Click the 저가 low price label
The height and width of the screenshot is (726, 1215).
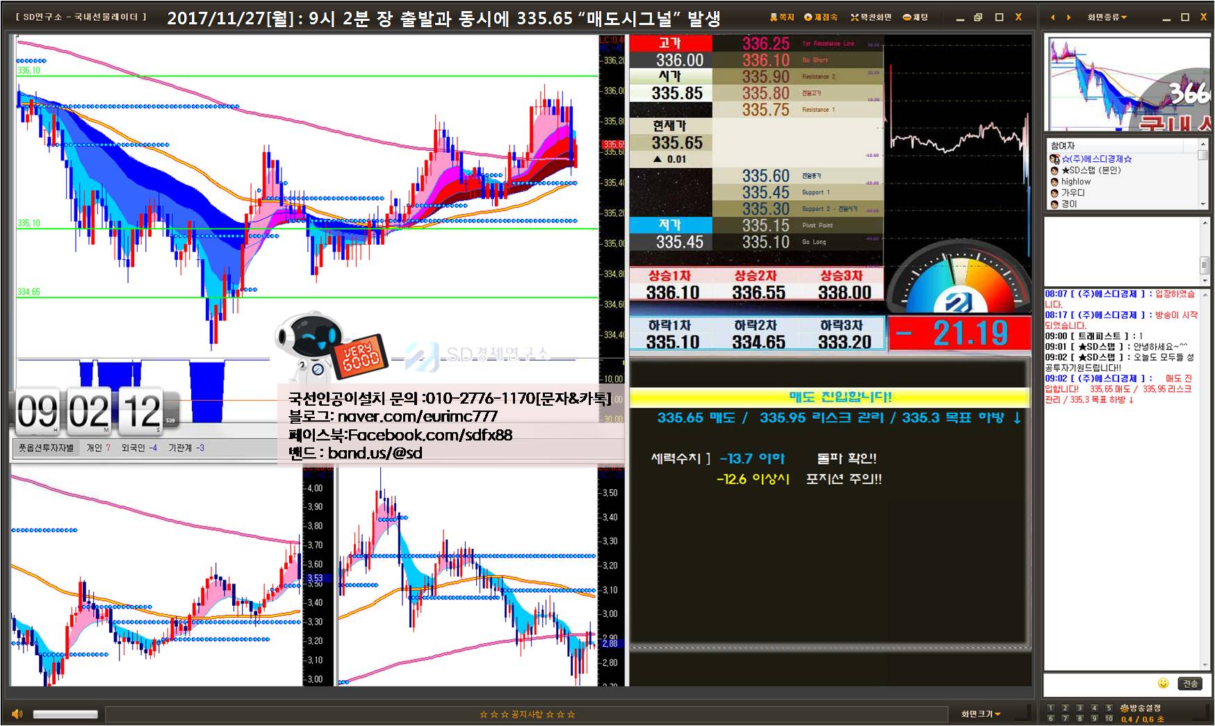670,225
